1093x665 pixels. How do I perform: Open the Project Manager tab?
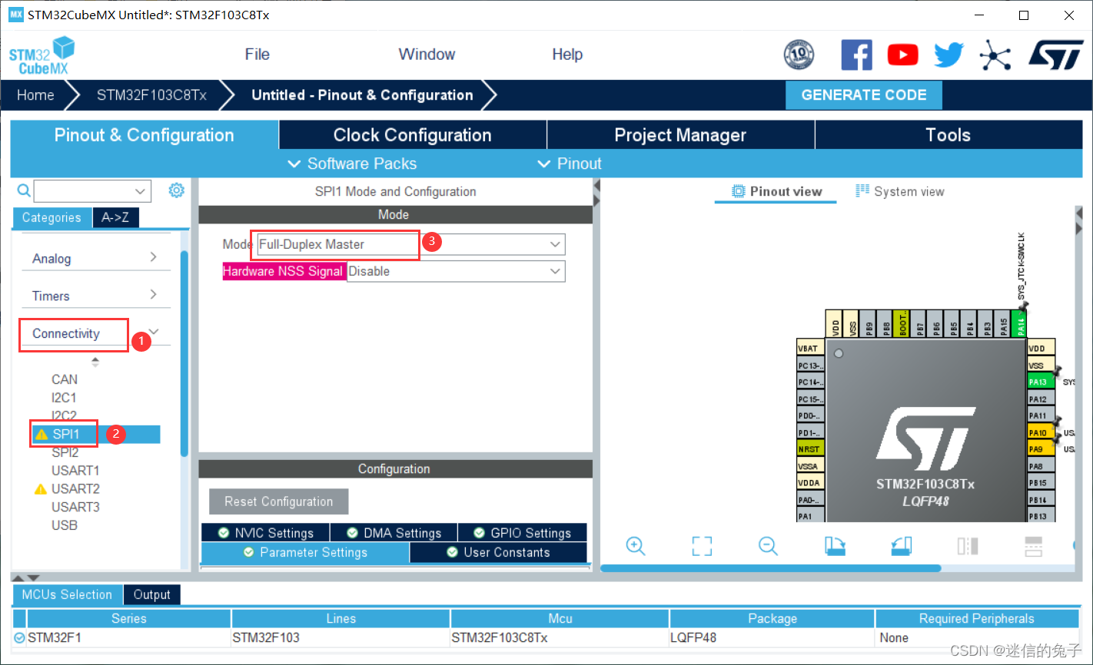[x=680, y=135]
